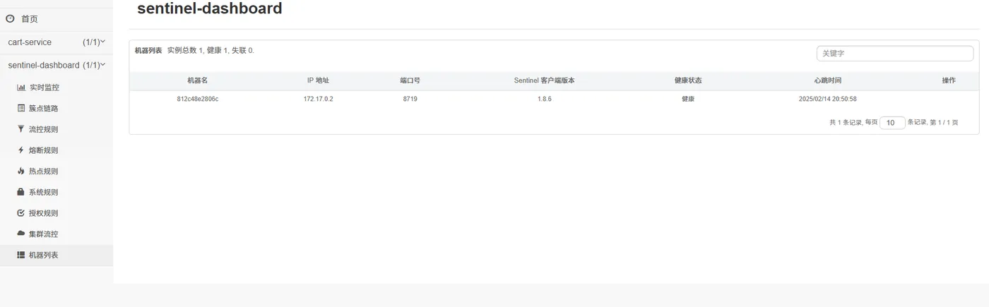Collapse the sentinel-dashboard chevron in sidebar
Image resolution: width=989 pixels, height=307 pixels.
pos(103,65)
